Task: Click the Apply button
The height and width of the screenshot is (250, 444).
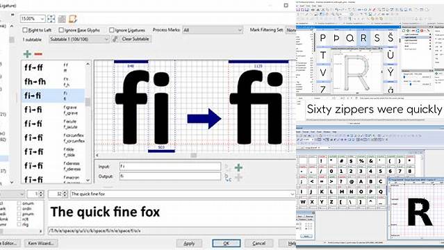Action: pyautogui.click(x=189, y=243)
